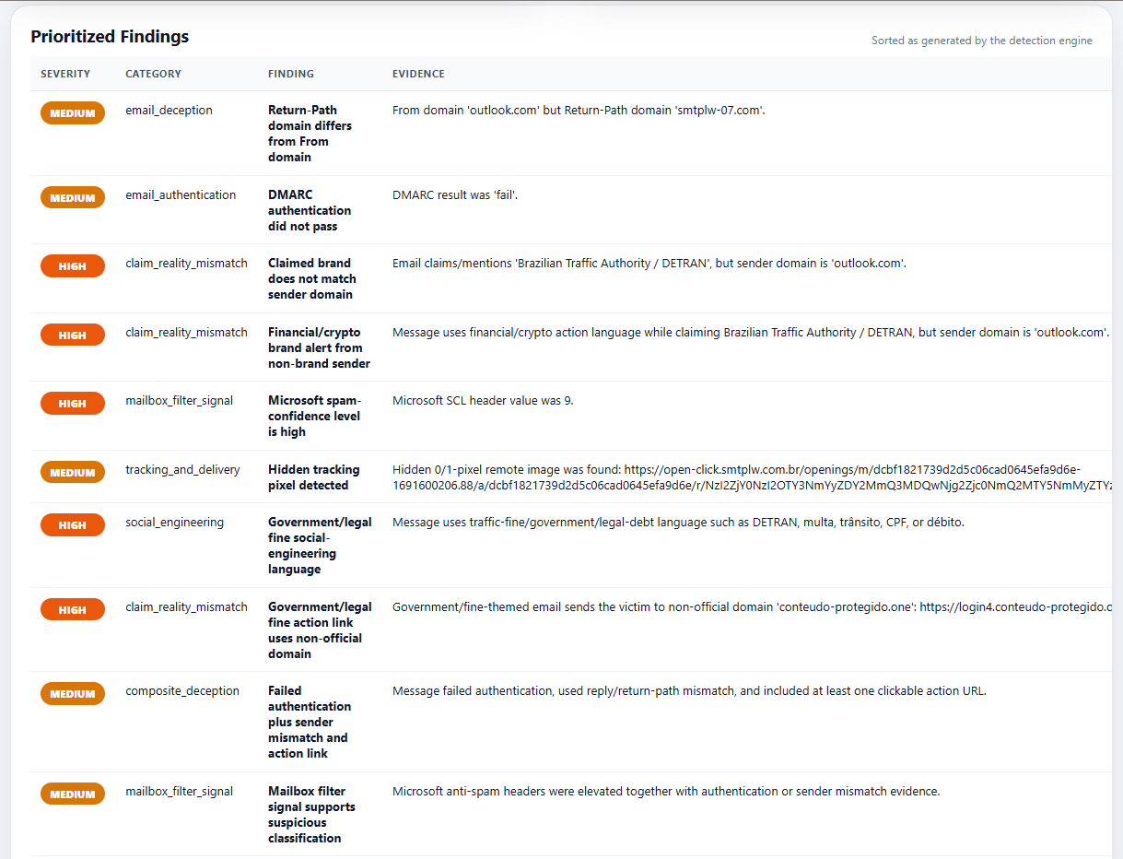This screenshot has width=1123, height=859.
Task: Select the tracking_and_delivery category cell
Action: click(182, 470)
